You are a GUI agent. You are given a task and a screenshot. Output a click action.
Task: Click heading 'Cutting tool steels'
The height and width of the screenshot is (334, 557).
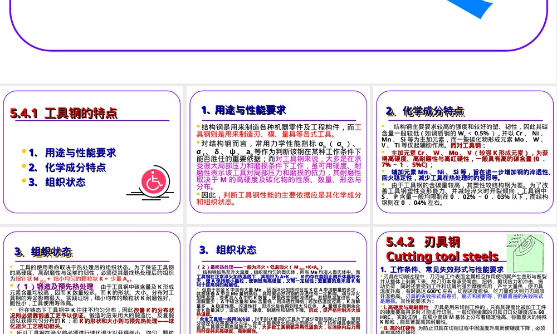pyautogui.click(x=442, y=256)
